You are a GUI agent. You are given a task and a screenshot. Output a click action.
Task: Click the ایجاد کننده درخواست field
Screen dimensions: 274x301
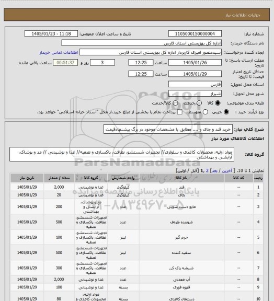(151, 52)
